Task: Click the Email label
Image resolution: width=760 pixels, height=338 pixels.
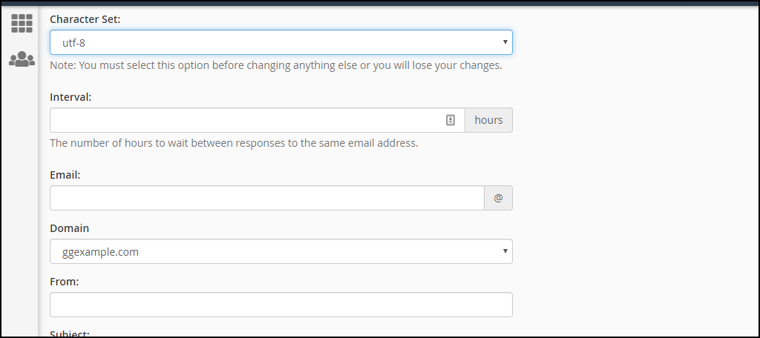Action: (65, 175)
